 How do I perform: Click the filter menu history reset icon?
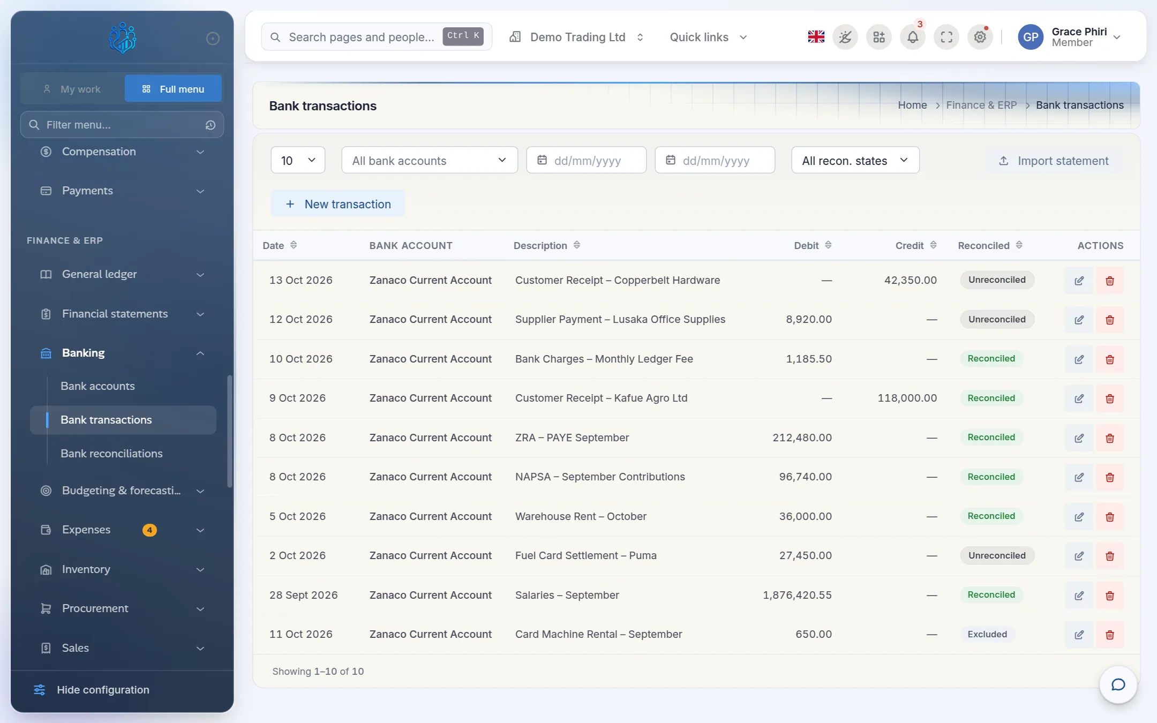tap(211, 125)
